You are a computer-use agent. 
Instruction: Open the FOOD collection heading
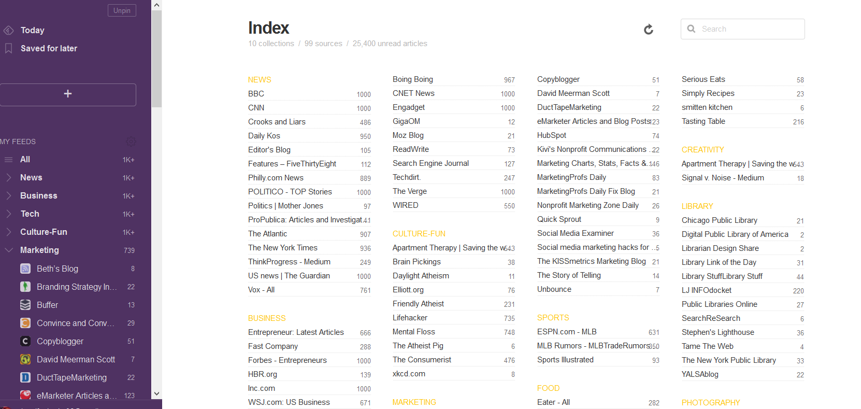point(548,388)
